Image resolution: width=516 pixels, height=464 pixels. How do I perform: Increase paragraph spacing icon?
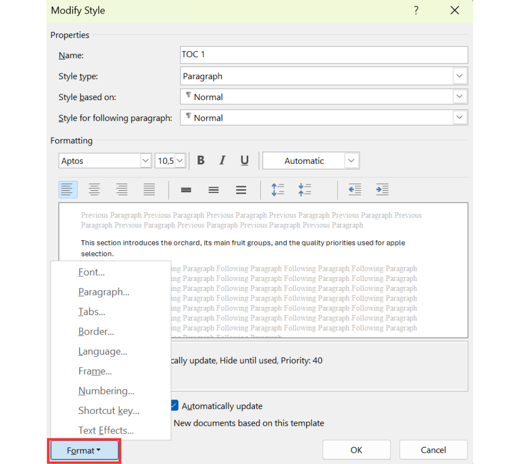click(x=278, y=190)
